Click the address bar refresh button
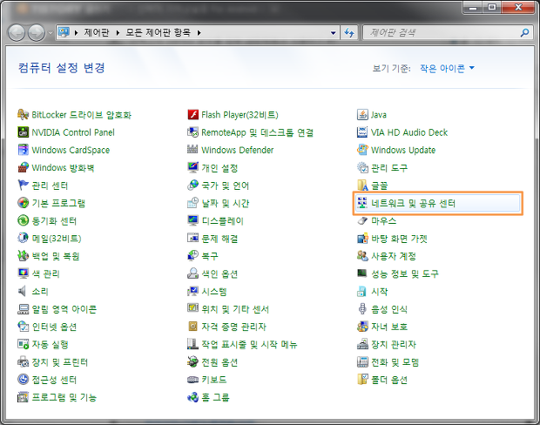Viewport: 540px width, 425px height. pyautogui.click(x=349, y=33)
